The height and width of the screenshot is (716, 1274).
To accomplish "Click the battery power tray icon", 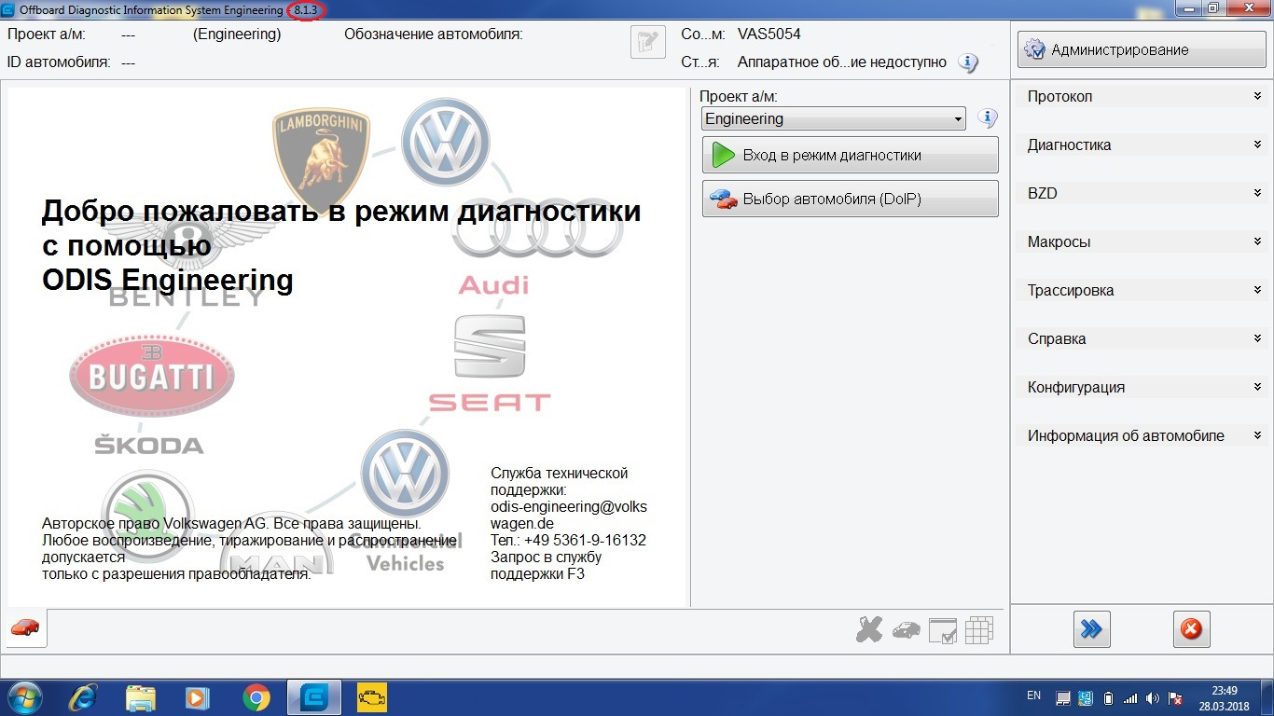I will tap(1108, 697).
